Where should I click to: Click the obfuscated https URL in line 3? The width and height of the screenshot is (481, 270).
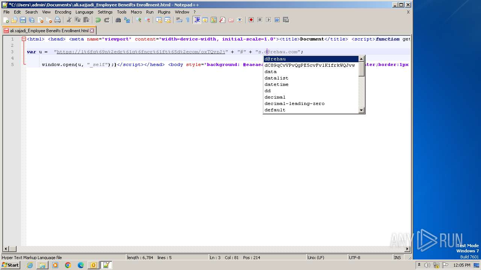pyautogui.click(x=141, y=52)
